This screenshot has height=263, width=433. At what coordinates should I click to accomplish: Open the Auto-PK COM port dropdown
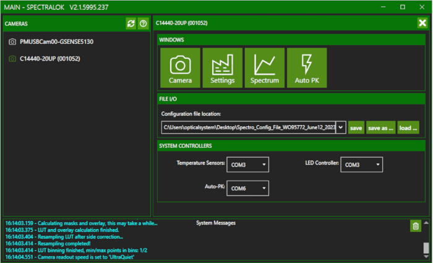point(247,188)
